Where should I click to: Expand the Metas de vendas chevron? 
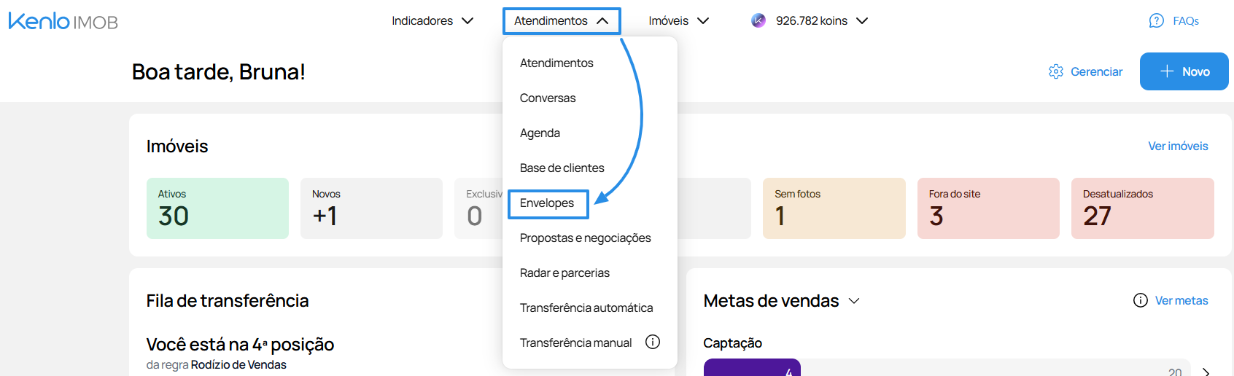pos(854,301)
